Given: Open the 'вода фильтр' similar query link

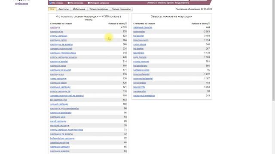Looking at the screenshot, I should click(x=140, y=57).
